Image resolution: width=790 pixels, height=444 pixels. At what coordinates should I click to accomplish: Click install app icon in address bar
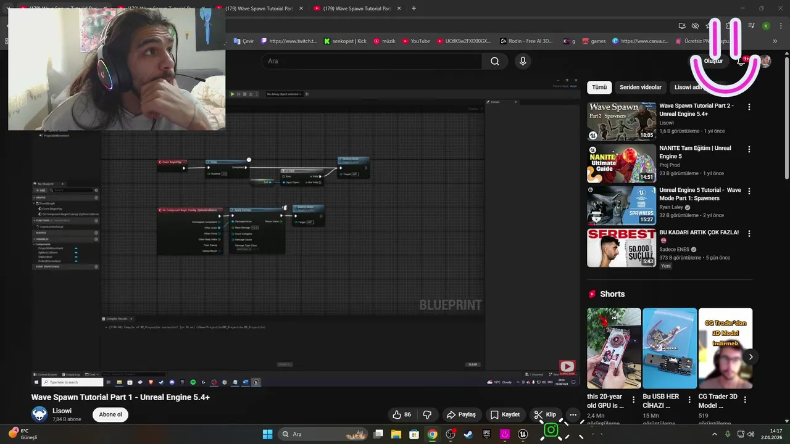click(681, 26)
